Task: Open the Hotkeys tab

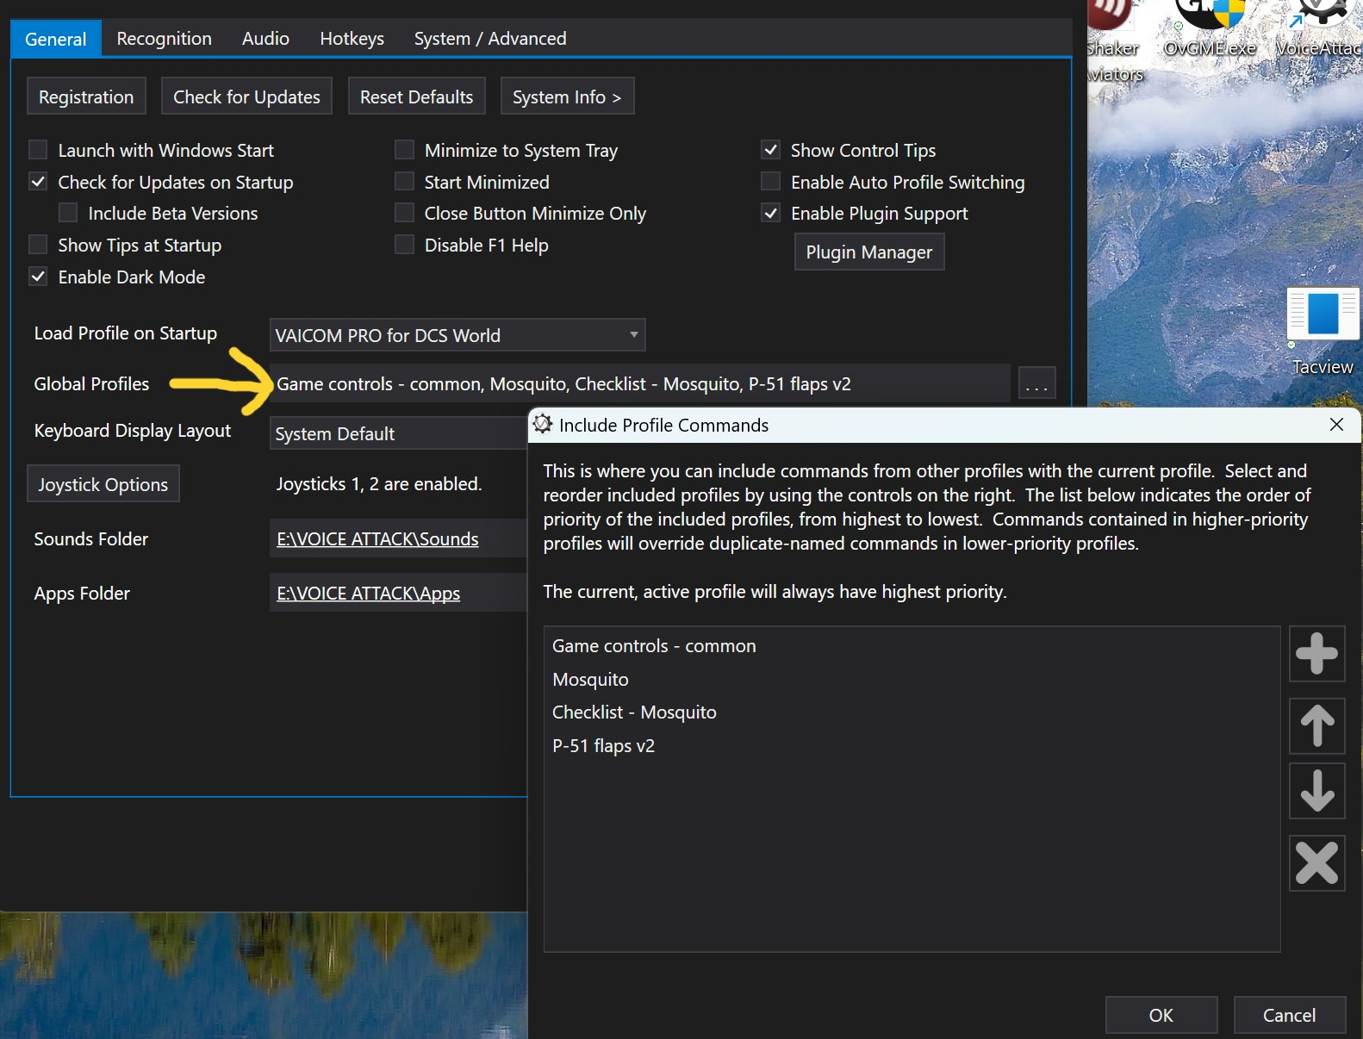Action: pos(352,39)
